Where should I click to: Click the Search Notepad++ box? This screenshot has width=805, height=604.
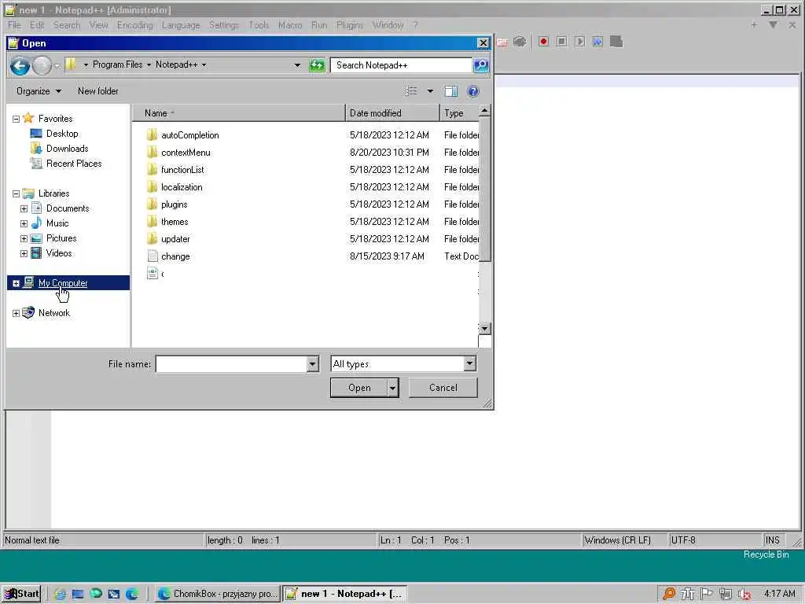point(401,65)
